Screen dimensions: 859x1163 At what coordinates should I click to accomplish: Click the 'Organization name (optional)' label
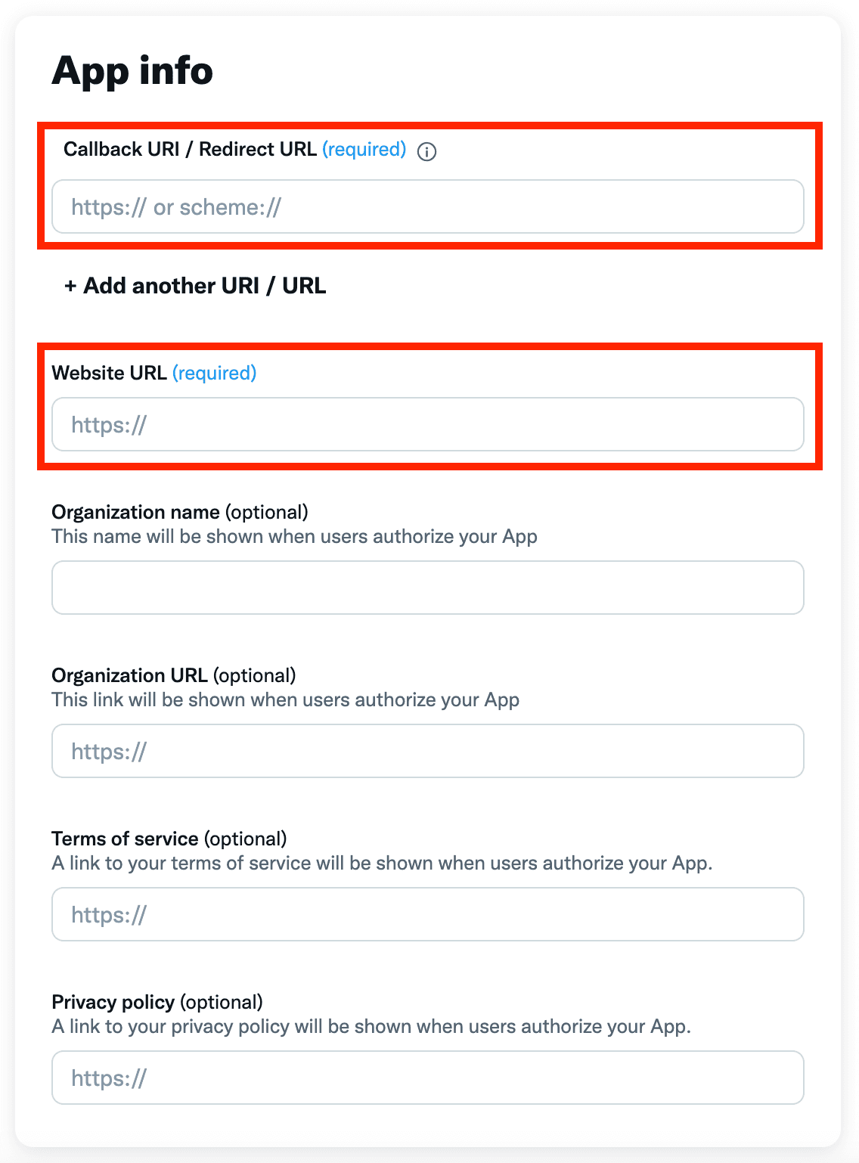coord(180,512)
